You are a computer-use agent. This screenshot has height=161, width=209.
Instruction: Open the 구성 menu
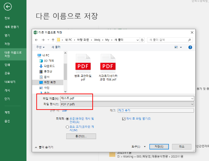click(x=40, y=47)
